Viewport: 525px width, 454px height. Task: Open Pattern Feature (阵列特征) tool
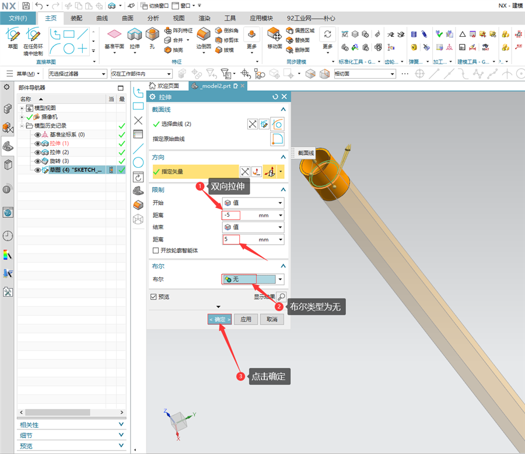click(x=178, y=30)
